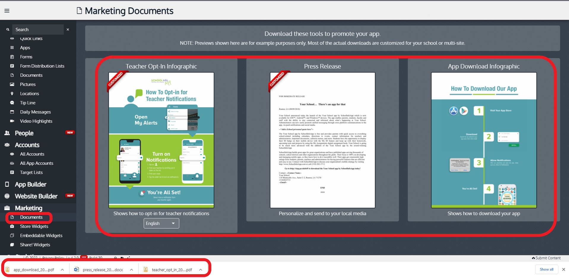Click the Website Builder globe icon
Image resolution: width=569 pixels, height=278 pixels.
7,196
